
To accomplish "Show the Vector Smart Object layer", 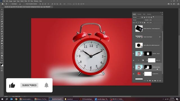I will [x=134, y=37].
